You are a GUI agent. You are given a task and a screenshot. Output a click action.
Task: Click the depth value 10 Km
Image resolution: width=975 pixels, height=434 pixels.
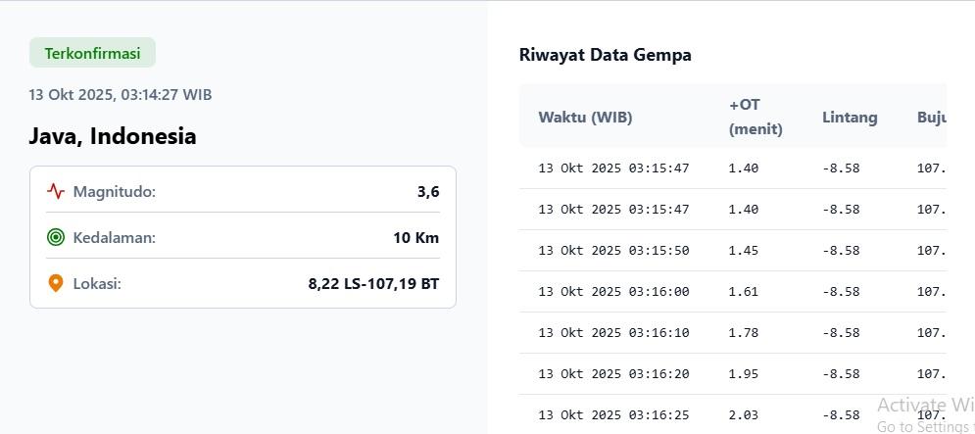pos(415,237)
